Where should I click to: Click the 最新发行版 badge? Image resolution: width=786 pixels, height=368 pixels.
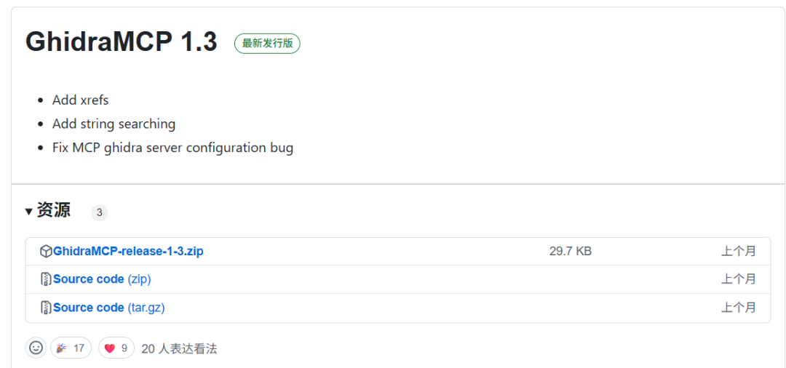267,44
